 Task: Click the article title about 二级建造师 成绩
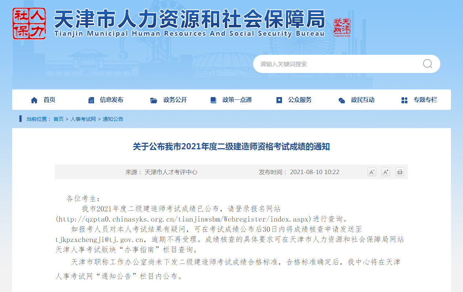(x=231, y=147)
